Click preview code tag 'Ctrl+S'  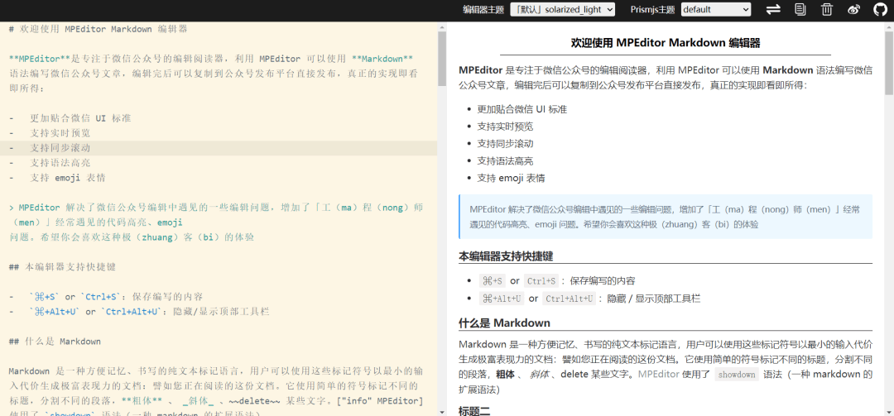(x=541, y=281)
